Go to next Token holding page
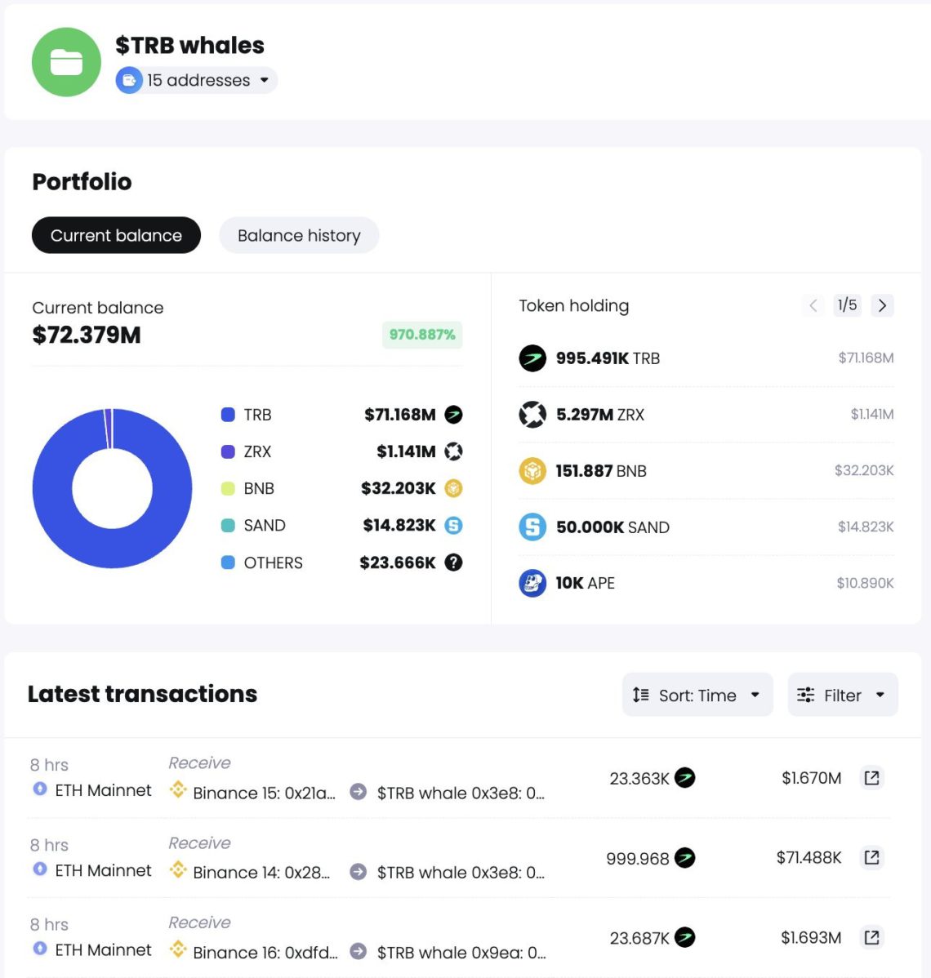Viewport: 931px width, 978px height. [x=882, y=305]
